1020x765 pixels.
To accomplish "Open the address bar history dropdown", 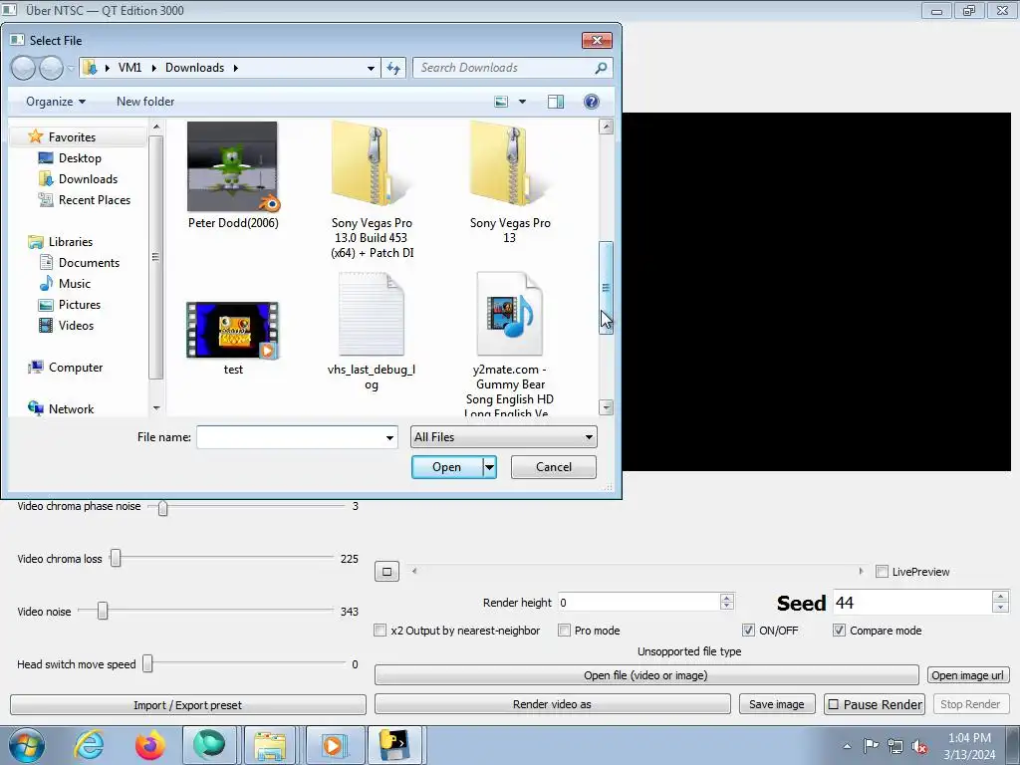I will click(x=371, y=68).
